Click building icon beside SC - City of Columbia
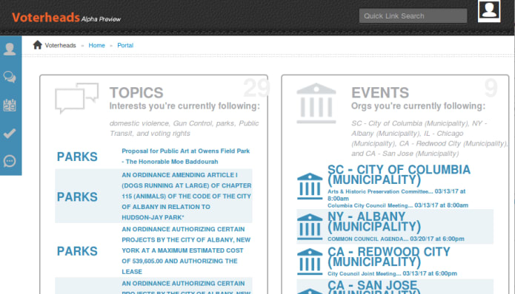This screenshot has width=515, height=294. tap(310, 186)
